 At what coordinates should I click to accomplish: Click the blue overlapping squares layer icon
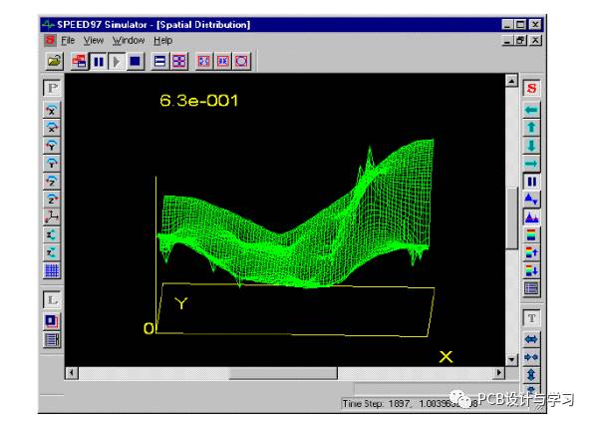point(52,321)
